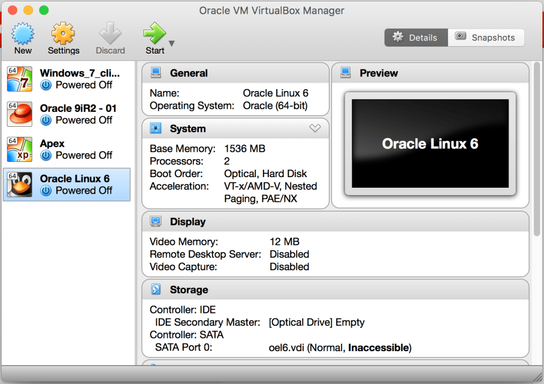Click the Preview section monitor icon

tap(345, 73)
